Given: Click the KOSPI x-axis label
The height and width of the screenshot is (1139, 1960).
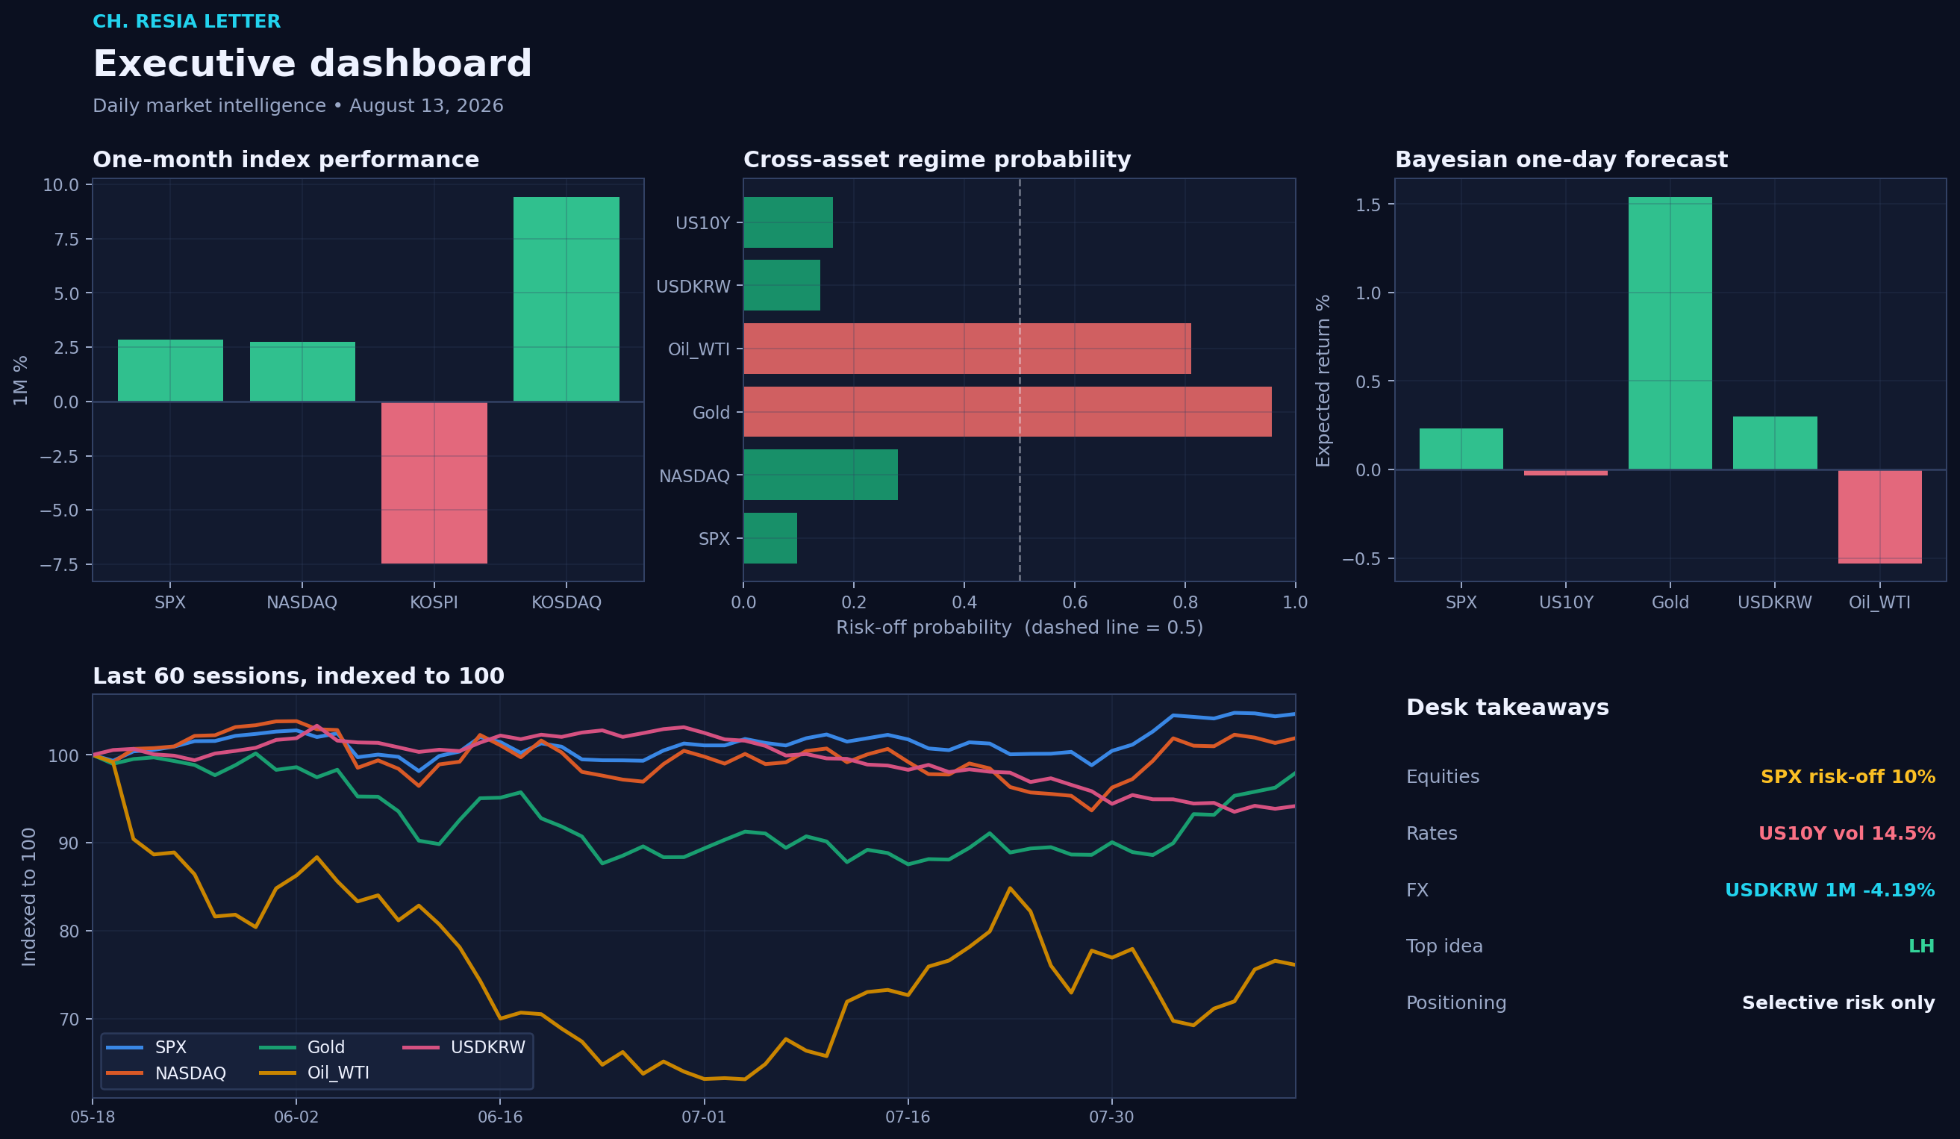Looking at the screenshot, I should click(434, 602).
